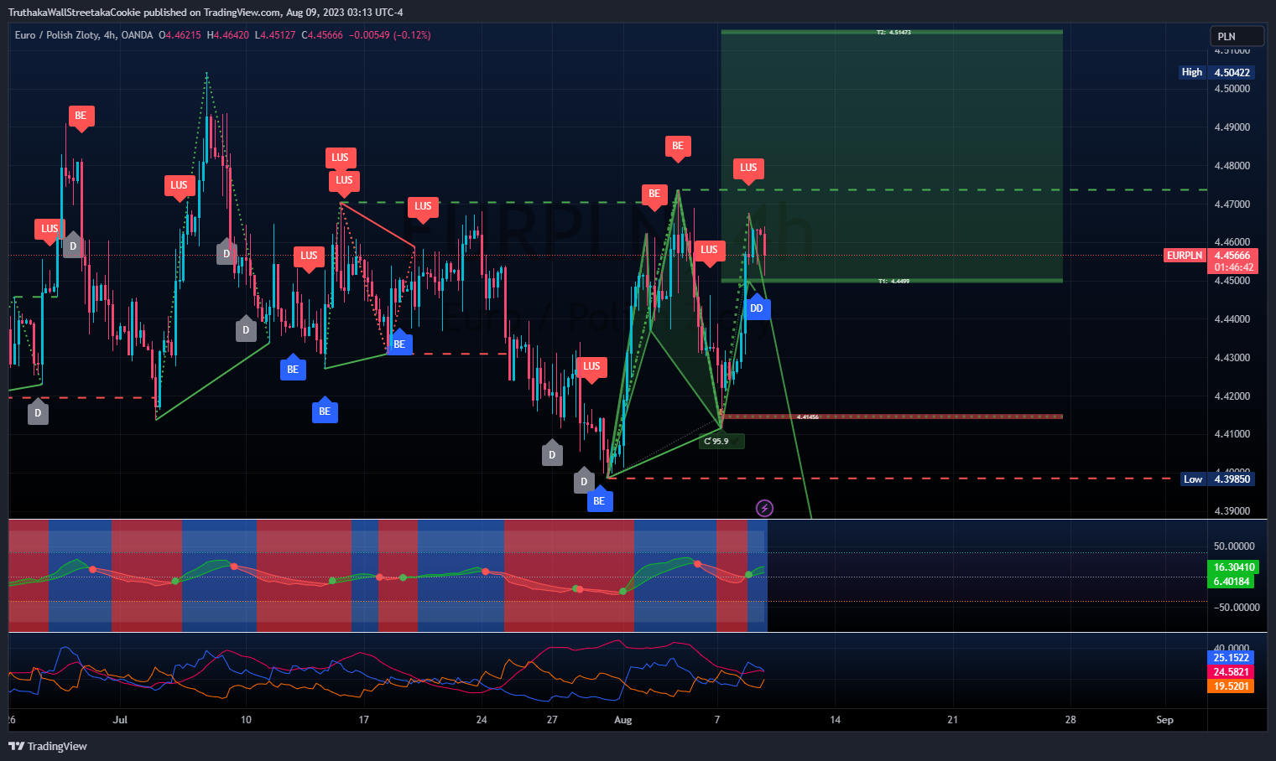Viewport: 1276px width, 761px height.
Task: Click the high value H4.46420
Action: point(228,35)
